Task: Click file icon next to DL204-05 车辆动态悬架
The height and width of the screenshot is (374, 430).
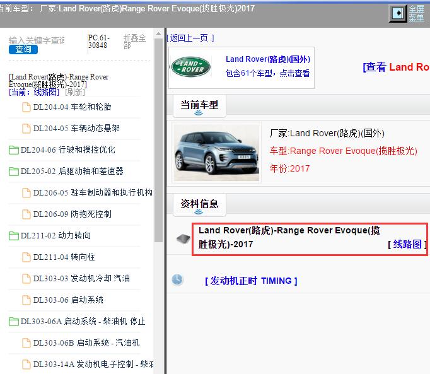Action: pyautogui.click(x=26, y=129)
